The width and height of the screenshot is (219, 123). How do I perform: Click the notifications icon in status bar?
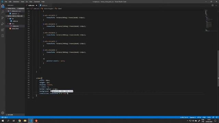217,118
